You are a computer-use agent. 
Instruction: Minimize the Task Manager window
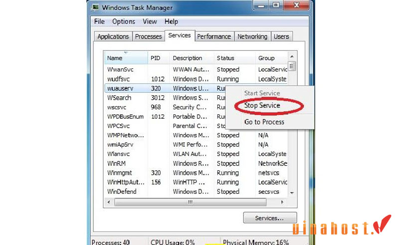pyautogui.click(x=261, y=5)
